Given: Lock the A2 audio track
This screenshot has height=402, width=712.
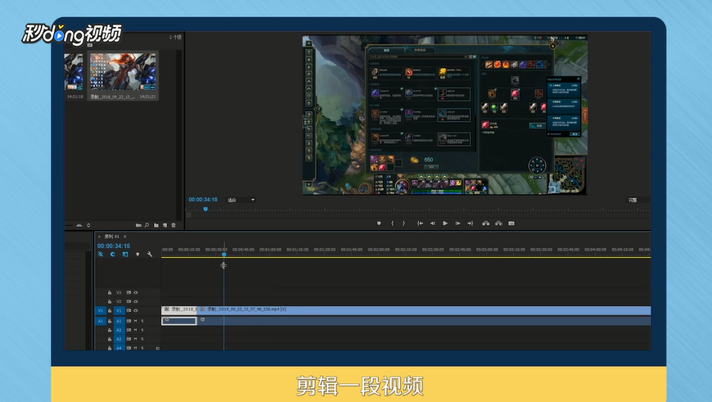Looking at the screenshot, I should [110, 330].
